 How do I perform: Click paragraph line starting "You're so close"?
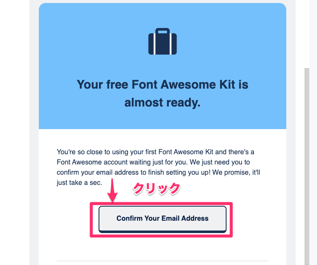pos(155,152)
